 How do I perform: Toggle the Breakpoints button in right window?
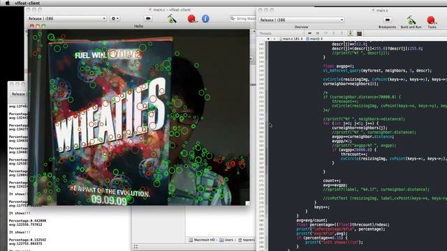click(x=388, y=20)
